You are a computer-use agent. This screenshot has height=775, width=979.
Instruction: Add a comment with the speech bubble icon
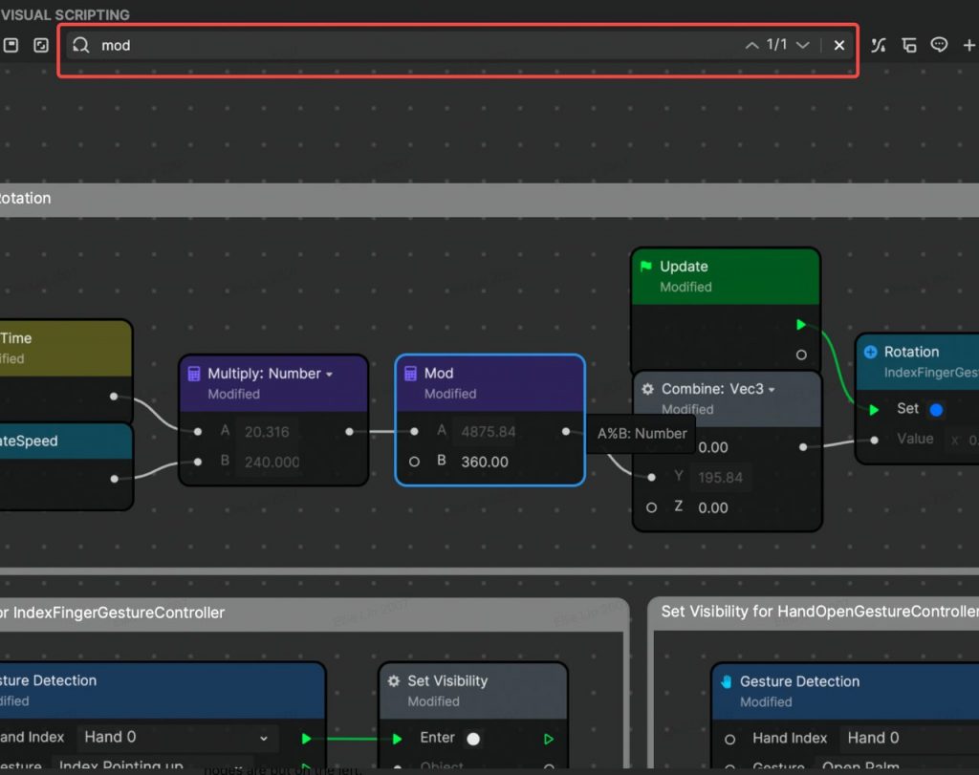tap(939, 45)
